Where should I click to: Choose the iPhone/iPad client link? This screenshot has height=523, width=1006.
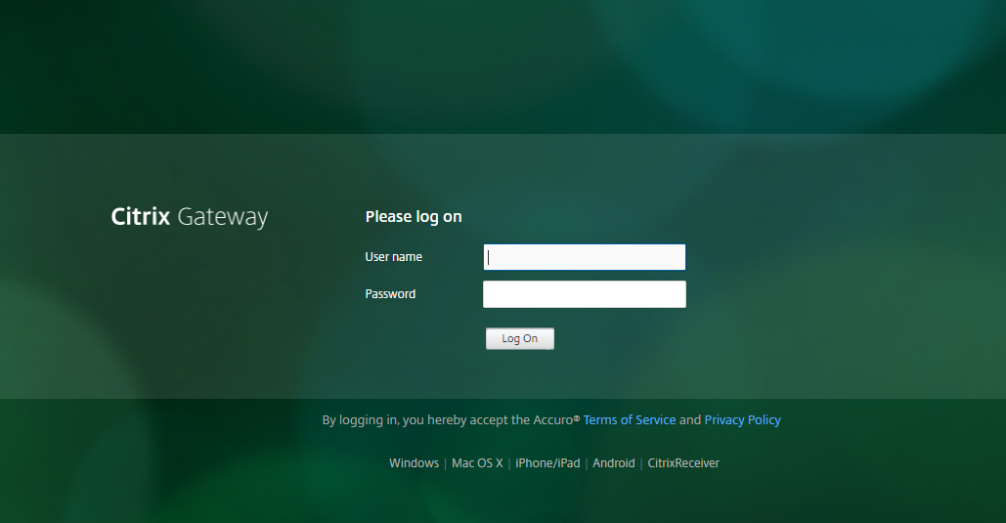pyautogui.click(x=547, y=462)
